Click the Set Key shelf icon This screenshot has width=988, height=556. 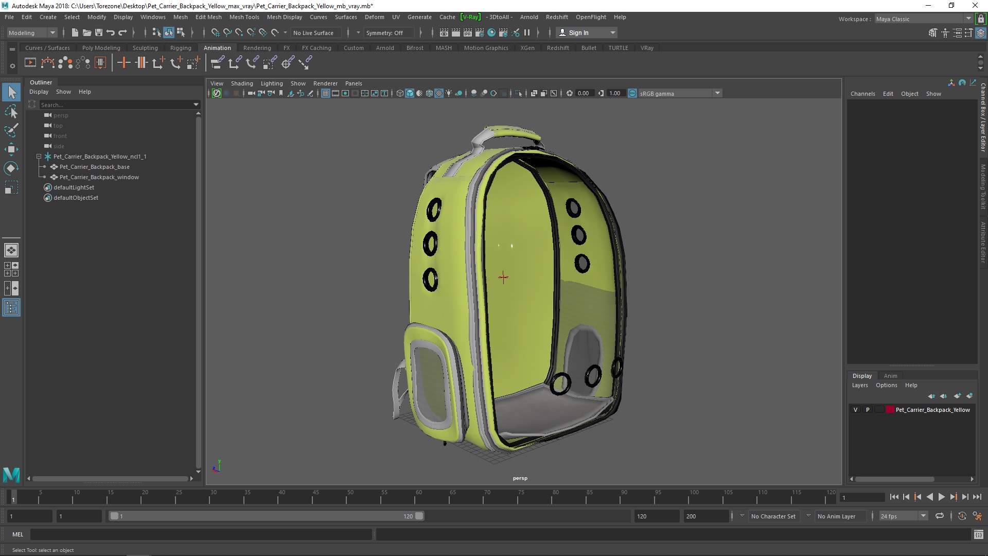[123, 63]
